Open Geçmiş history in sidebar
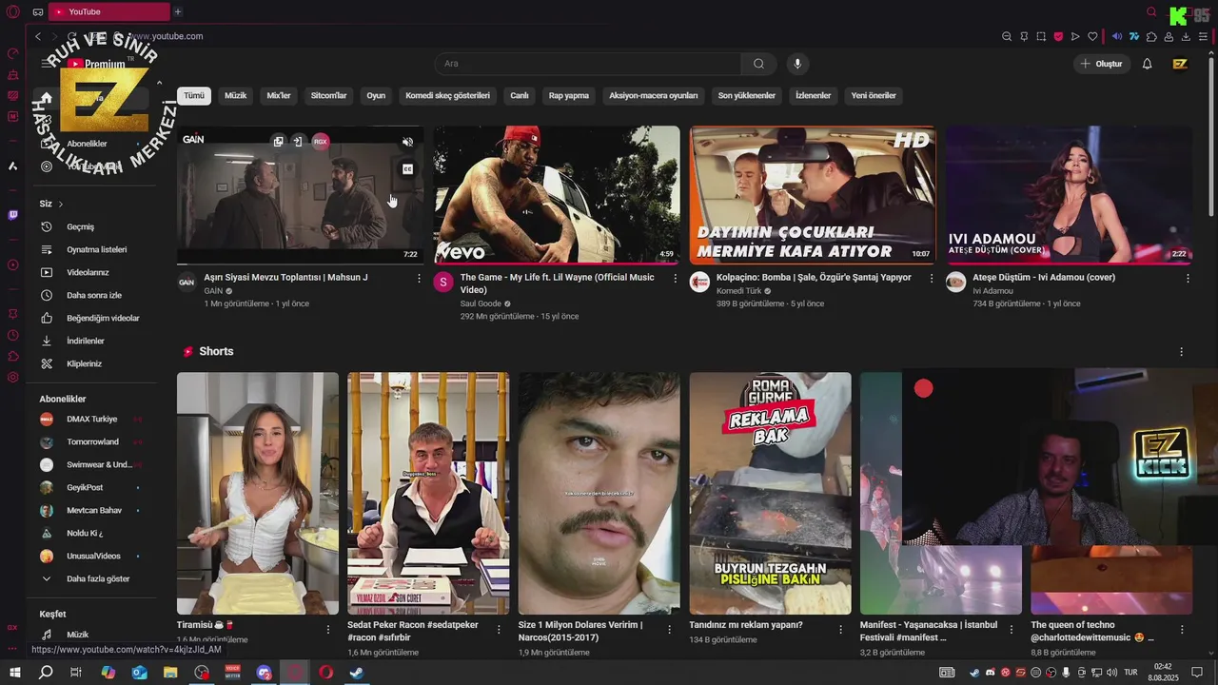Screen dimensions: 1218x685 tap(93, 227)
